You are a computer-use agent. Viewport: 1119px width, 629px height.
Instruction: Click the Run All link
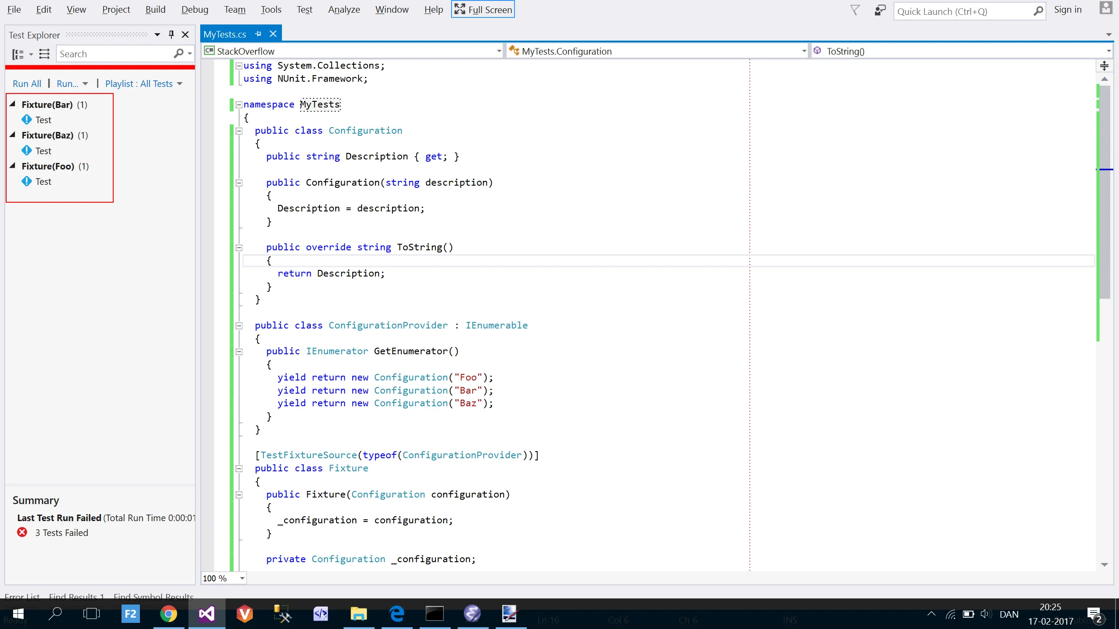pos(27,84)
